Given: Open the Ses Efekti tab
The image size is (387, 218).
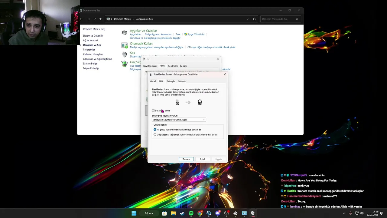Looking at the screenshot, I should coord(173,66).
